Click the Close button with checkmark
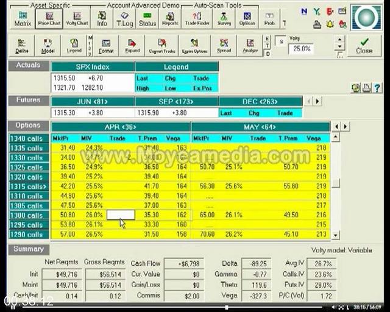This screenshot has height=312, width=390. (x=364, y=46)
